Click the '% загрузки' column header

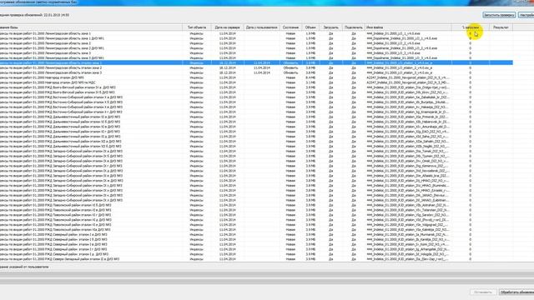471,27
